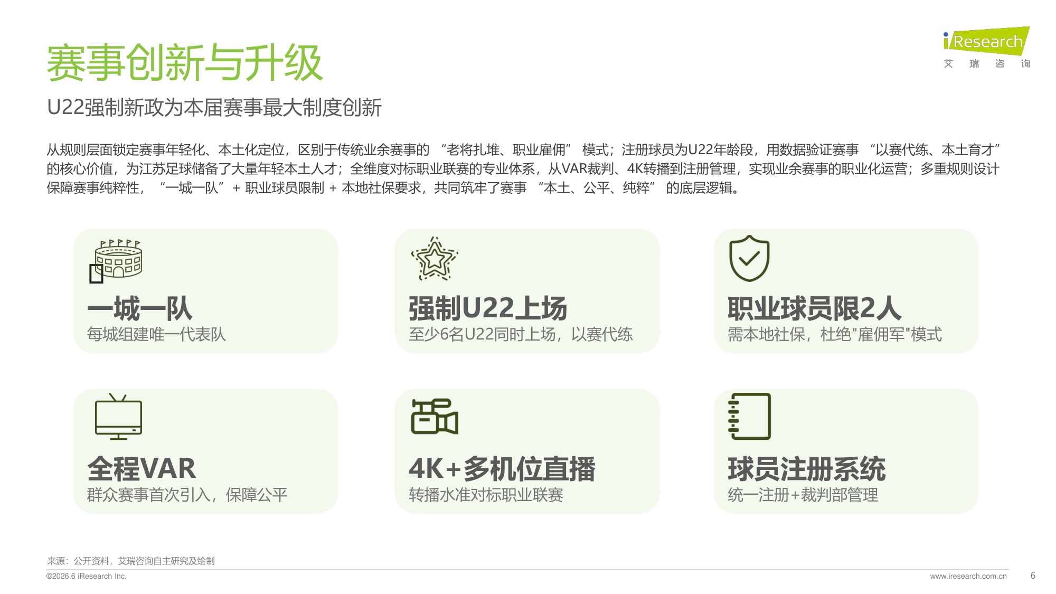Click the TV monitor icon above 全程VAR

118,417
